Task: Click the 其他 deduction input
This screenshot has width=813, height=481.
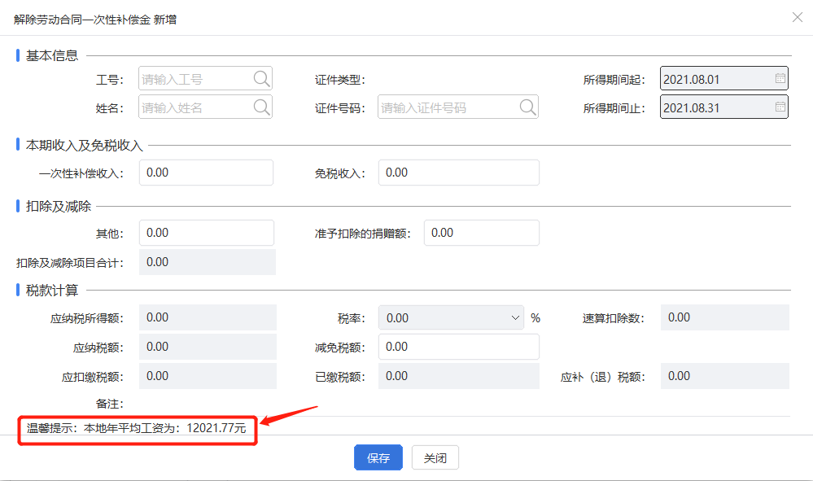Action: [x=206, y=233]
